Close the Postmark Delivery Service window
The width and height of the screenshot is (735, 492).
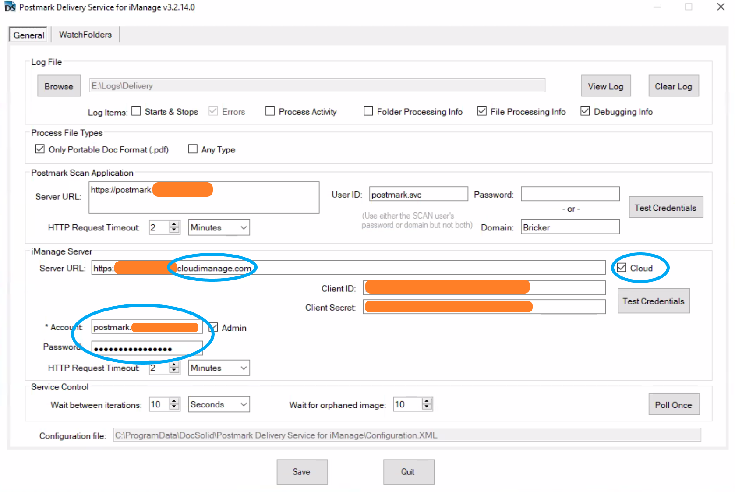pyautogui.click(x=721, y=7)
